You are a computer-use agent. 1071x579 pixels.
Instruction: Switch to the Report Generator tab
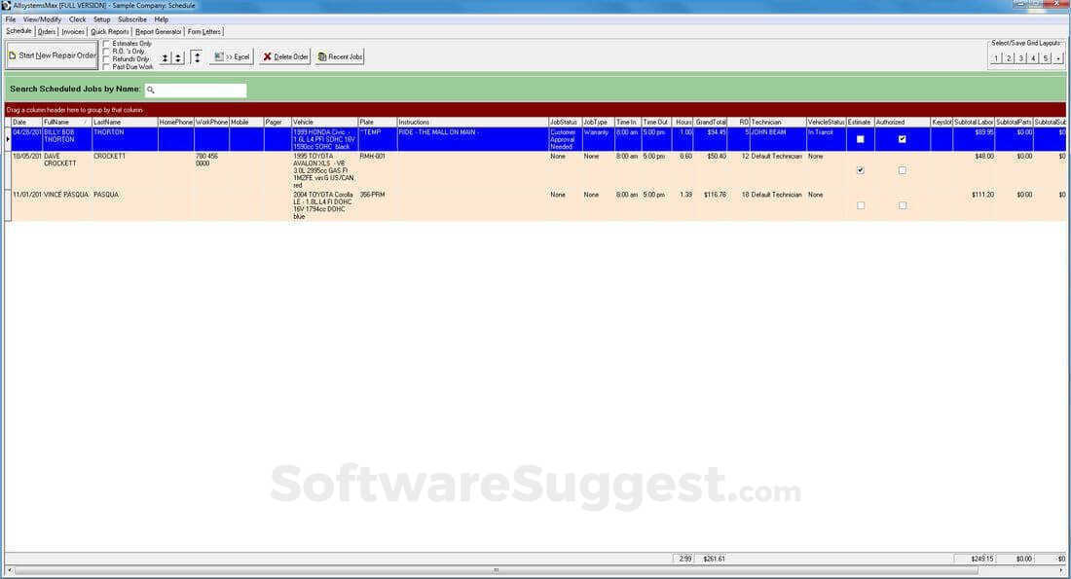click(159, 32)
